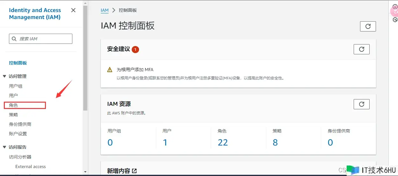Viewport: 398px width, 176px height.
Task: Open the identity providers count 0
Action: tap(330, 143)
